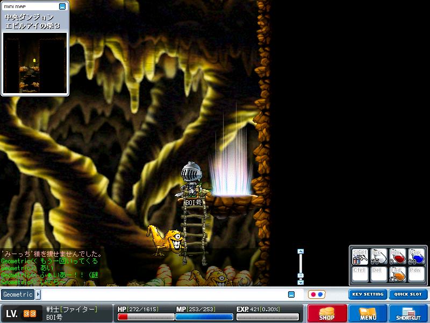Click the level number 33

pyautogui.click(x=30, y=313)
